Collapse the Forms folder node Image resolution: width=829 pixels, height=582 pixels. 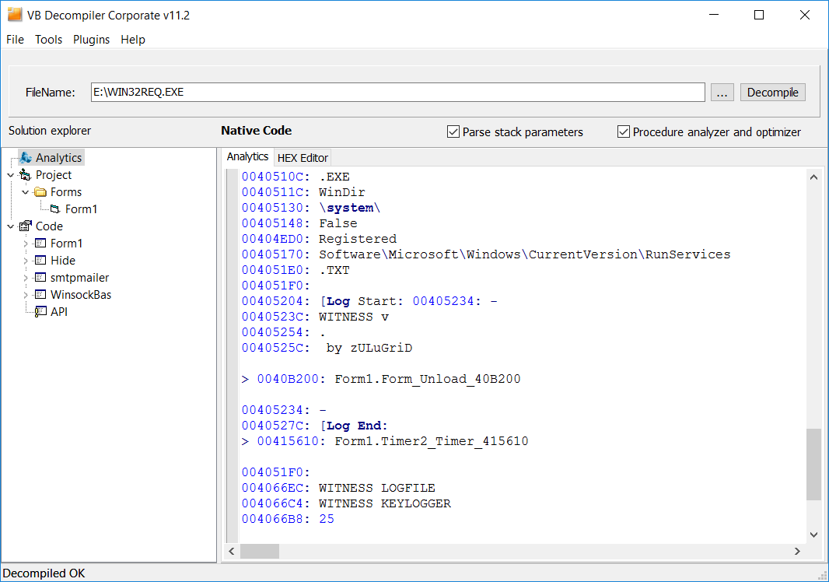pos(26,192)
